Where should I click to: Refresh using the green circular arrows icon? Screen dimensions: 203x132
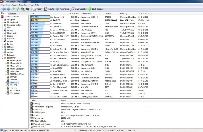(x=18, y=9)
